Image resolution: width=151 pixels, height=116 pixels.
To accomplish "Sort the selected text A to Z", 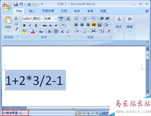I will (x=102, y=31).
